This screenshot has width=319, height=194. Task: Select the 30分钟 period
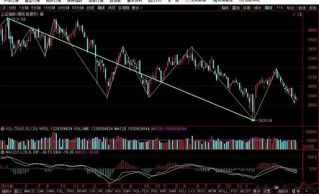64,8
